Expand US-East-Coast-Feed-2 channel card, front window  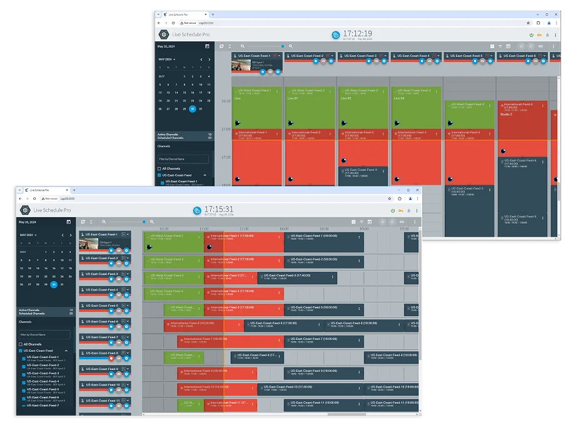point(128,258)
